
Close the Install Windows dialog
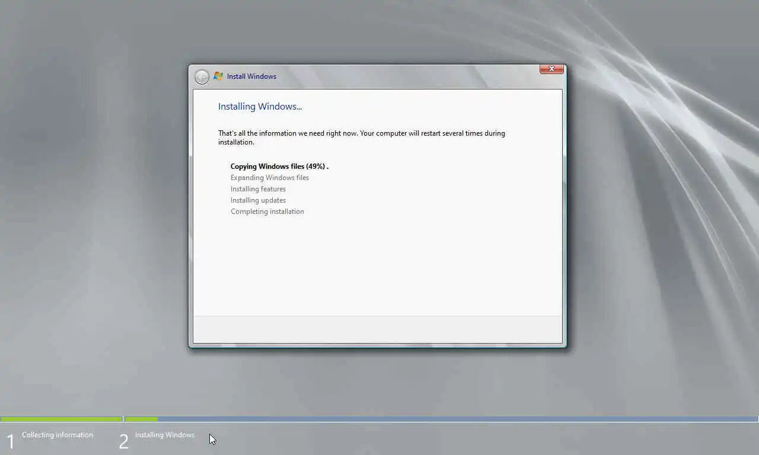(551, 69)
